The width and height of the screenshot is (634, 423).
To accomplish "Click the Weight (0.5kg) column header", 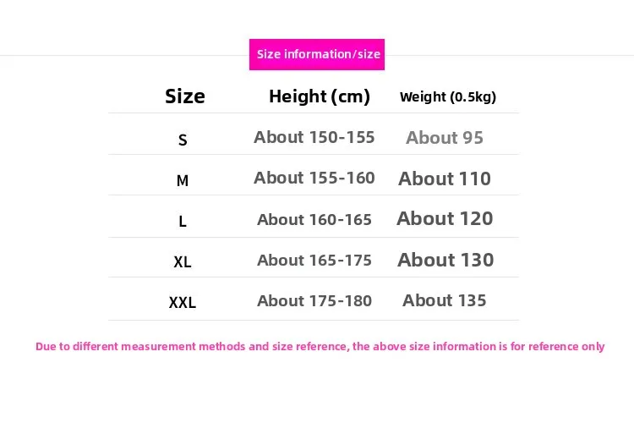I will pos(448,96).
